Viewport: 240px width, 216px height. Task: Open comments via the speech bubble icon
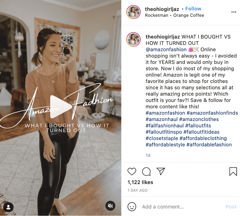tap(146, 171)
